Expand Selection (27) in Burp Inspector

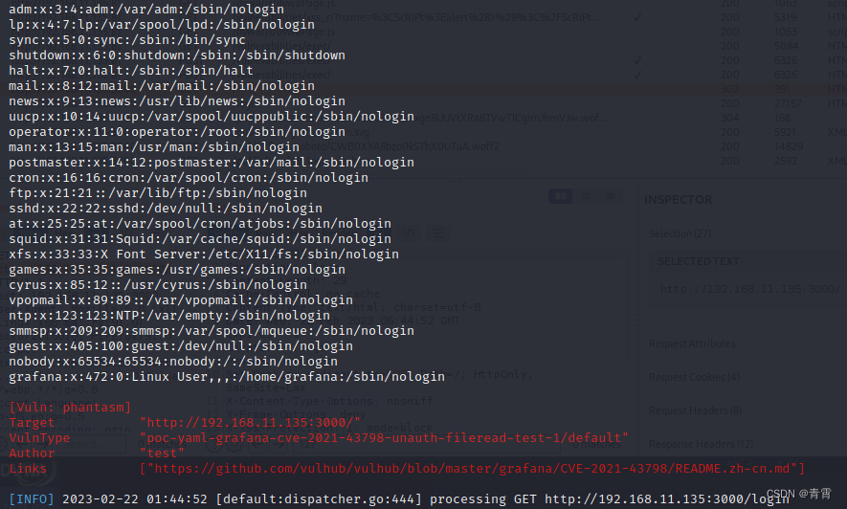(680, 233)
